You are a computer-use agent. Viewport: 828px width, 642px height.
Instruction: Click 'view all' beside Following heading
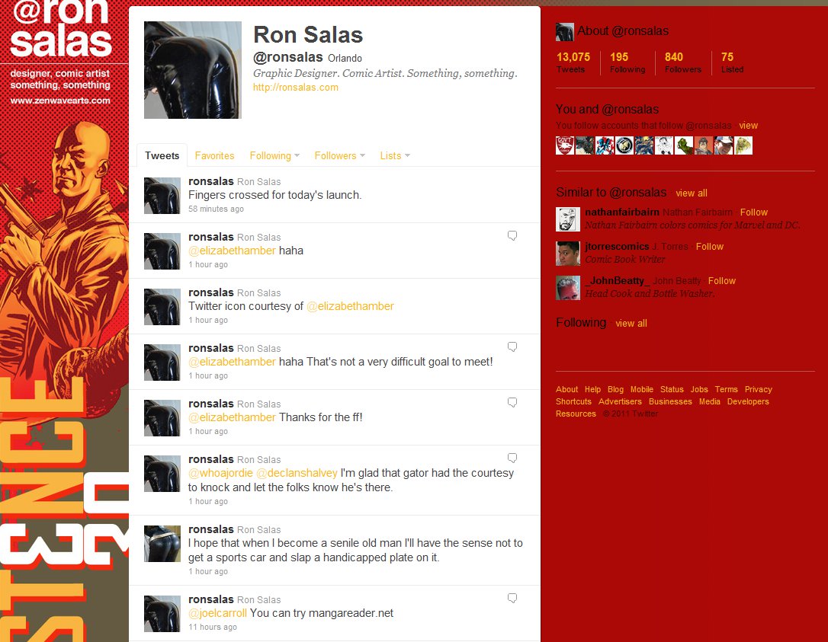click(631, 324)
